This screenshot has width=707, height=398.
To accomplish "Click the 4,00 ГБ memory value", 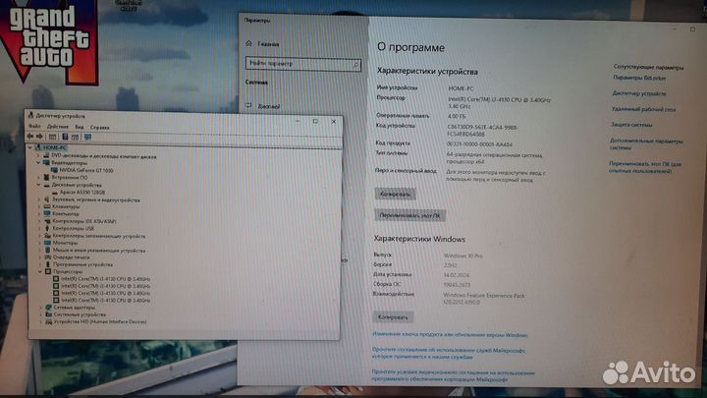I will click(x=457, y=116).
